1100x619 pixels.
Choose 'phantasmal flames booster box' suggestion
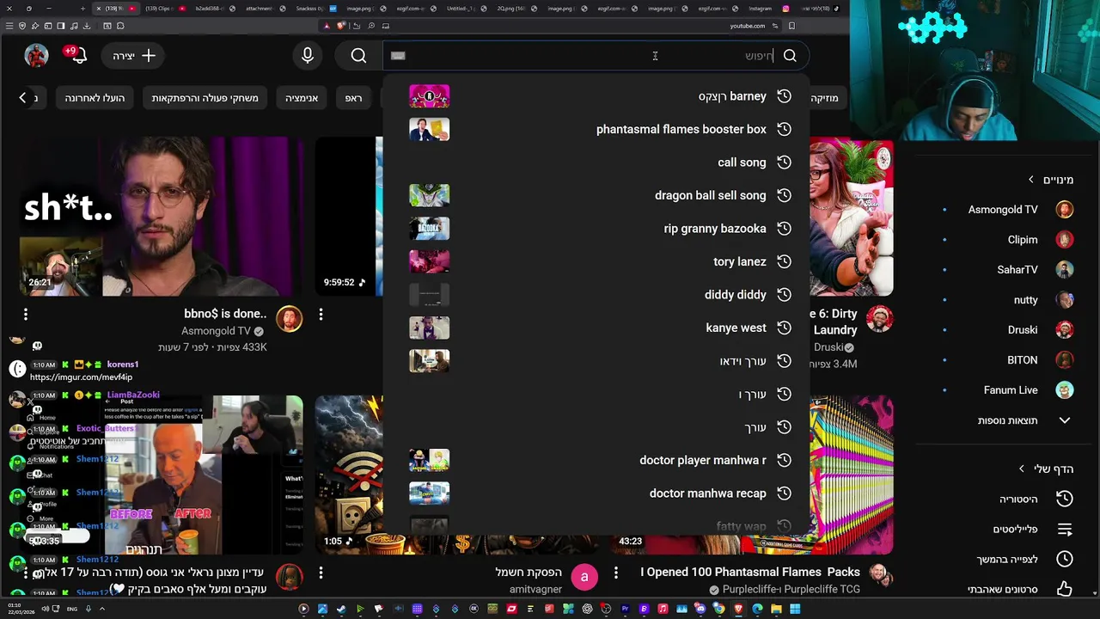click(x=596, y=129)
